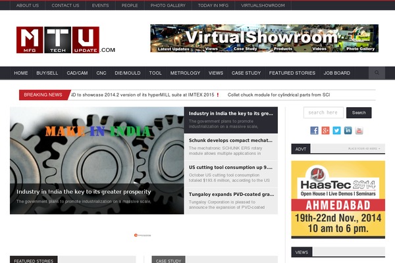Open 'Place your ad here' dropdown
The height and width of the screenshot is (263, 395).
pyautogui.click(x=364, y=149)
